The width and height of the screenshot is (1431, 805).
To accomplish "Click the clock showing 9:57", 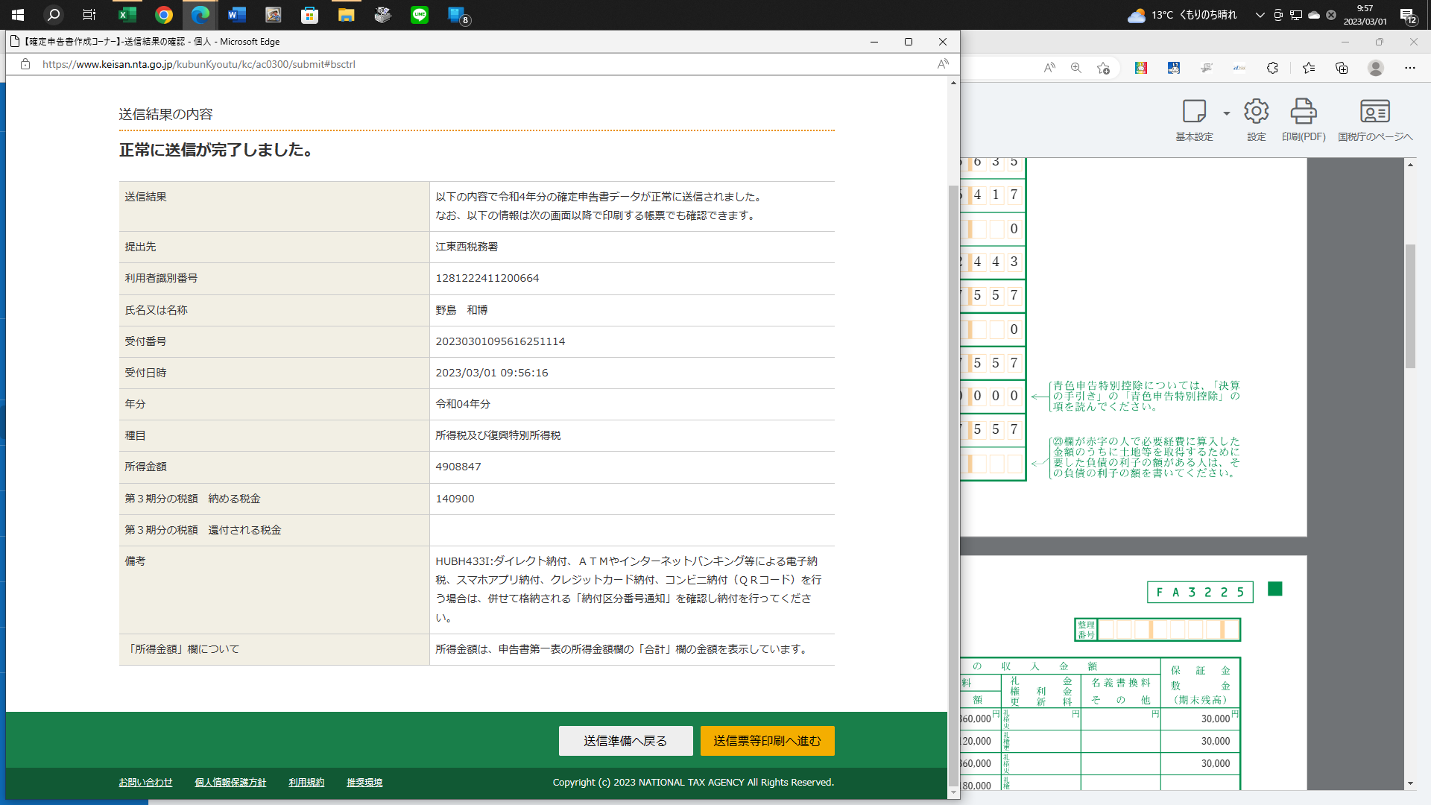I will pyautogui.click(x=1365, y=15).
